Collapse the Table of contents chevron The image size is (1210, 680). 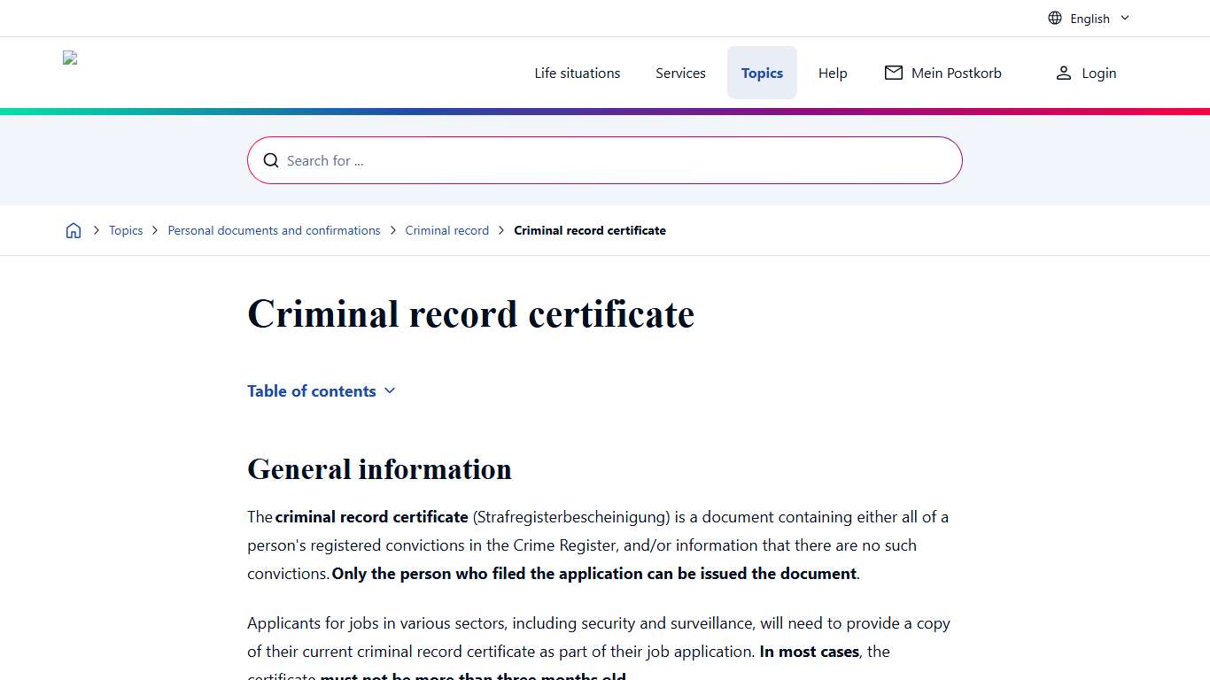click(x=389, y=390)
